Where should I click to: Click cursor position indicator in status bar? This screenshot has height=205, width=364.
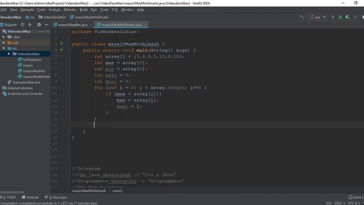click(x=329, y=203)
